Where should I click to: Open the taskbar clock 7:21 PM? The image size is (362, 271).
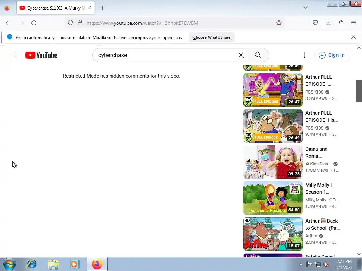click(344, 264)
